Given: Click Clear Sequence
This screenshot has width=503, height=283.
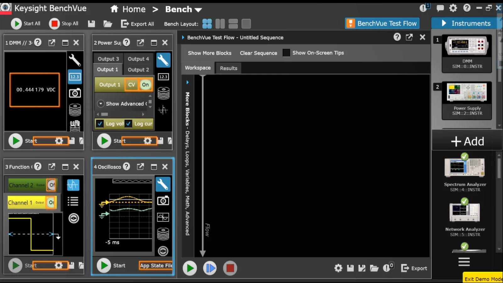Looking at the screenshot, I should (x=258, y=53).
